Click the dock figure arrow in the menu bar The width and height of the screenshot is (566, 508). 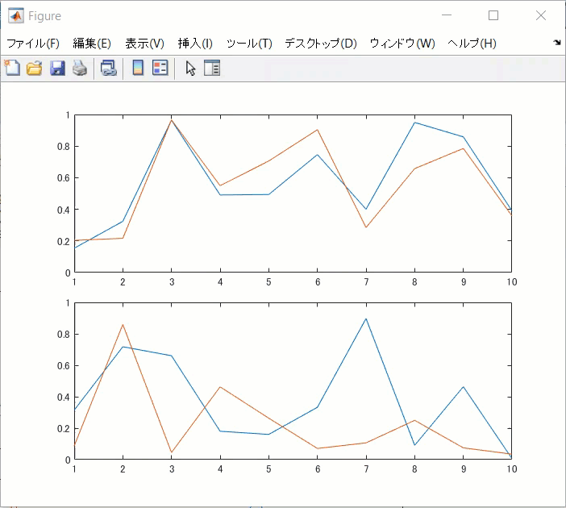click(557, 42)
